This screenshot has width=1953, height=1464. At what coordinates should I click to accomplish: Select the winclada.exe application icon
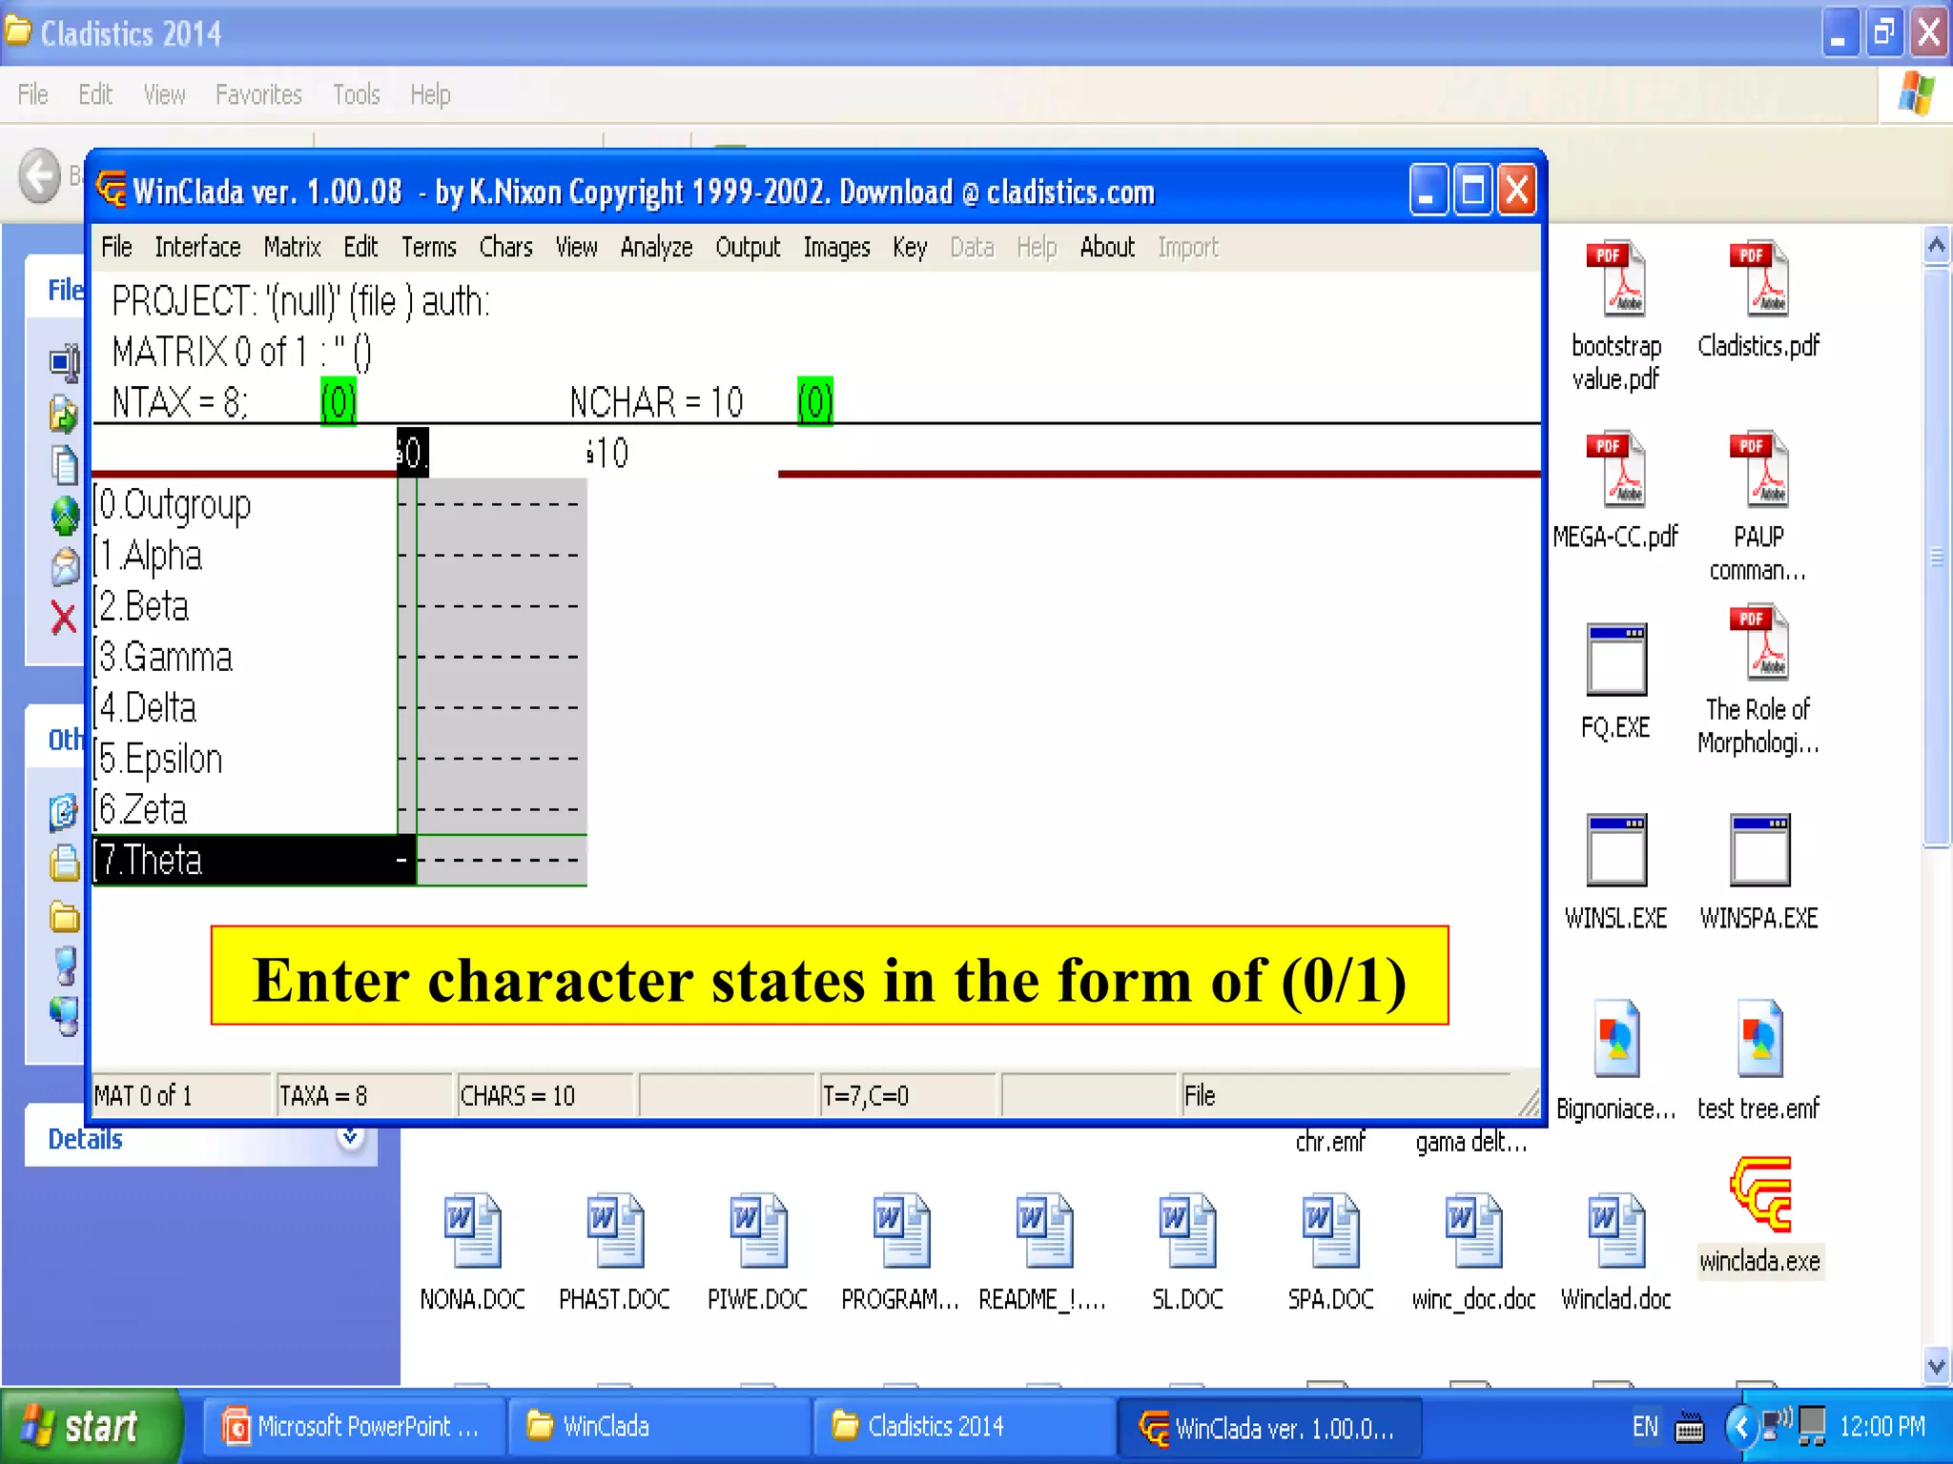pos(1760,1194)
